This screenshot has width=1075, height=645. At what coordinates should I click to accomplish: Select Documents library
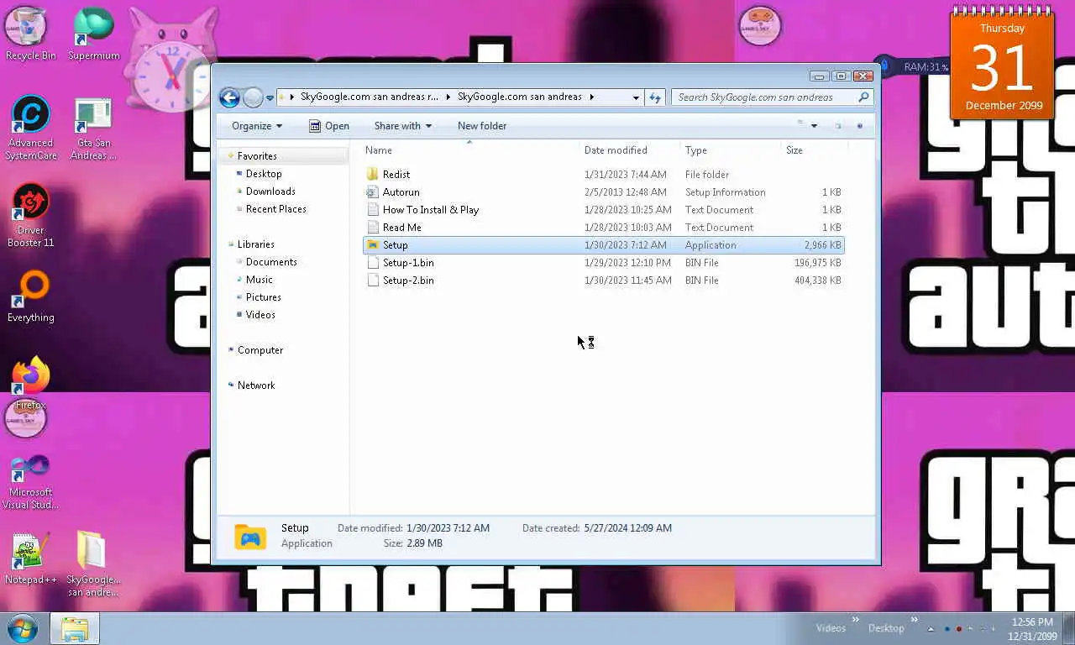pos(271,262)
